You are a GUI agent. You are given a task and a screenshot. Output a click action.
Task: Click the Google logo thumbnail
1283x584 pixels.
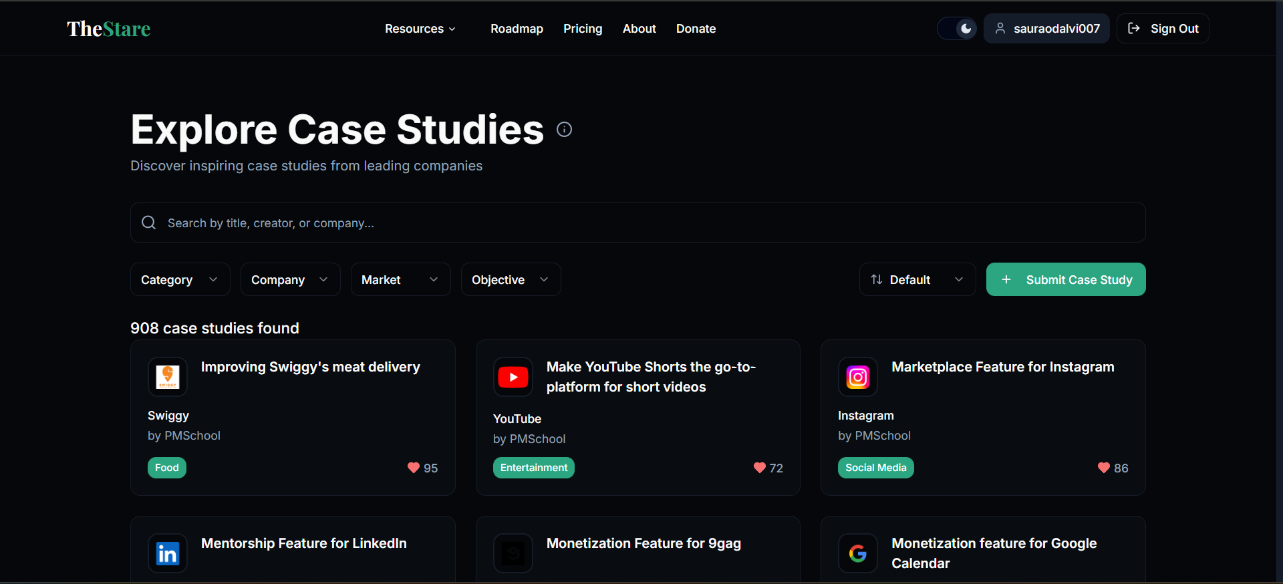858,553
